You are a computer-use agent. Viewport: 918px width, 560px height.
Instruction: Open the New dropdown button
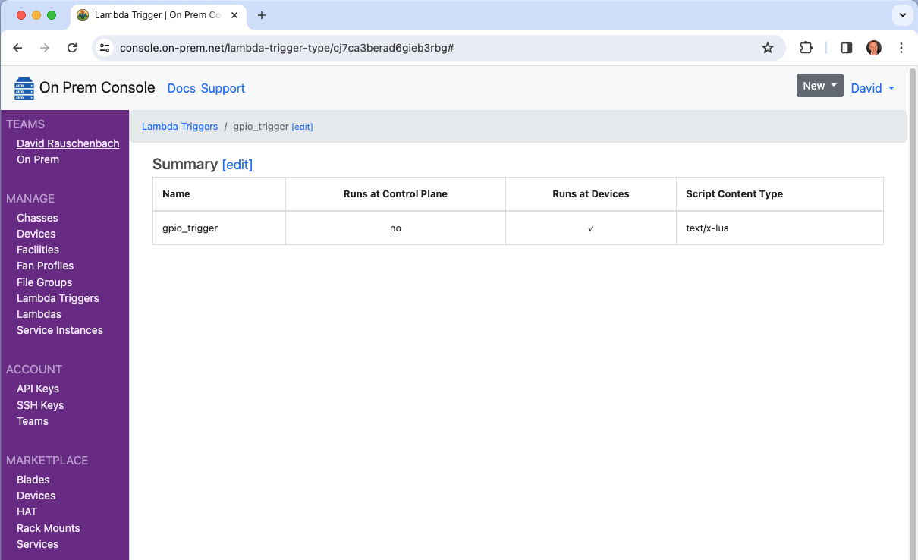[820, 86]
